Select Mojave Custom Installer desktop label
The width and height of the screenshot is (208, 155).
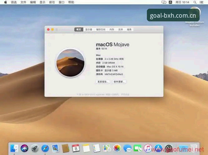pos(195,24)
